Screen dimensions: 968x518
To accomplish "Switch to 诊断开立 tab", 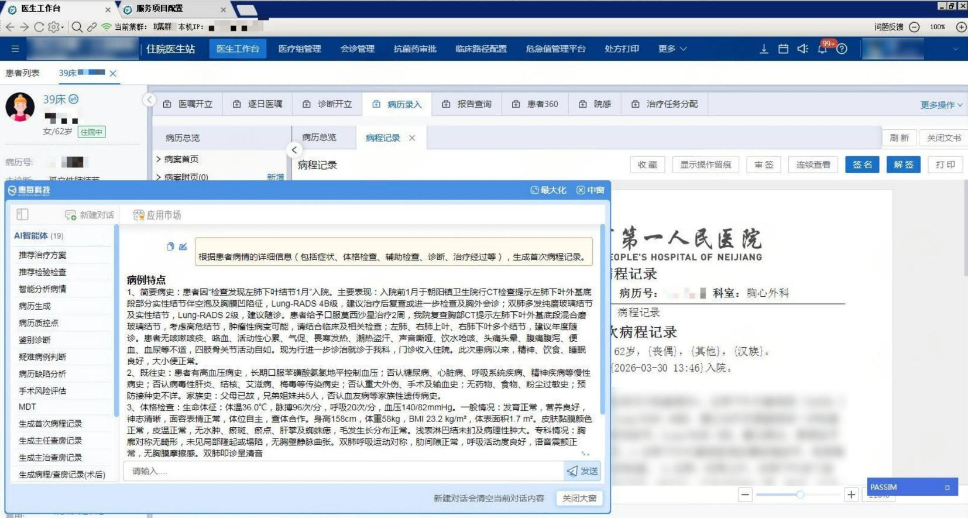I will pos(327,104).
